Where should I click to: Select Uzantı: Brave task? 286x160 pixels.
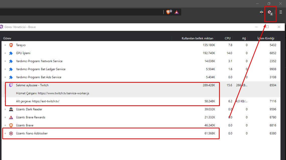pos(141,125)
